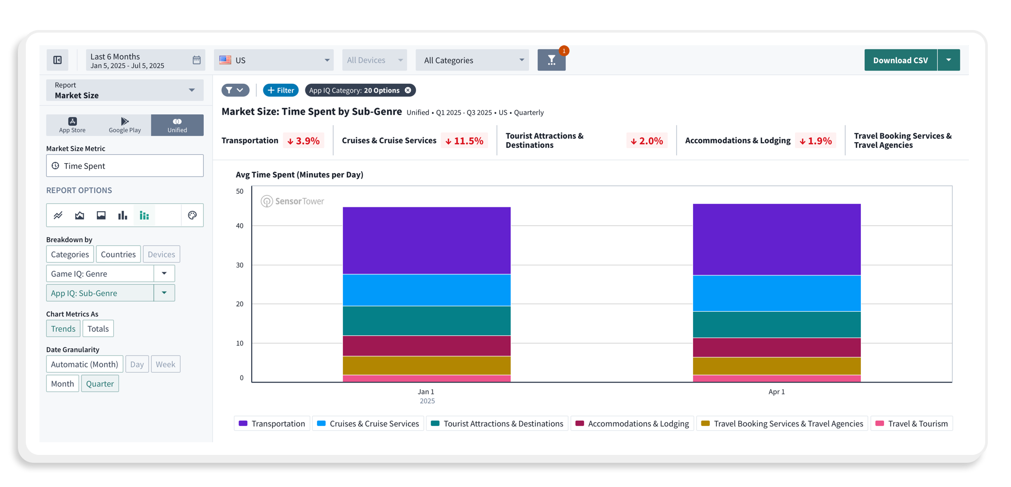This screenshot has width=1011, height=487.
Task: Toggle Accommodations & Lodging legend item
Action: [632, 424]
